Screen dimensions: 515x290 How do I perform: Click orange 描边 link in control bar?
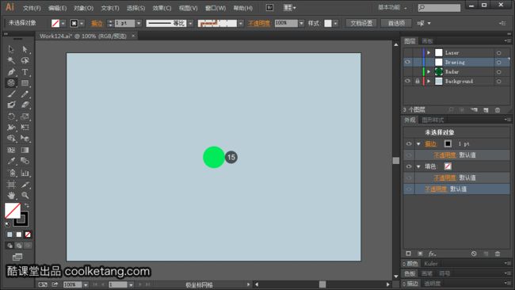point(97,23)
